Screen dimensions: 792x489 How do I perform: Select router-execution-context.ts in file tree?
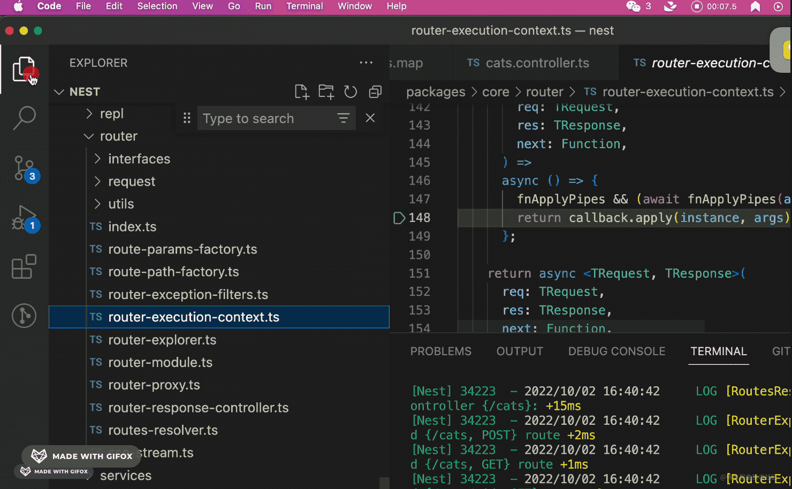[219, 317]
